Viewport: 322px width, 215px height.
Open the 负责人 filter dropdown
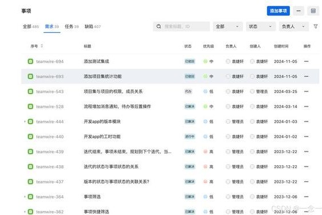294,26
